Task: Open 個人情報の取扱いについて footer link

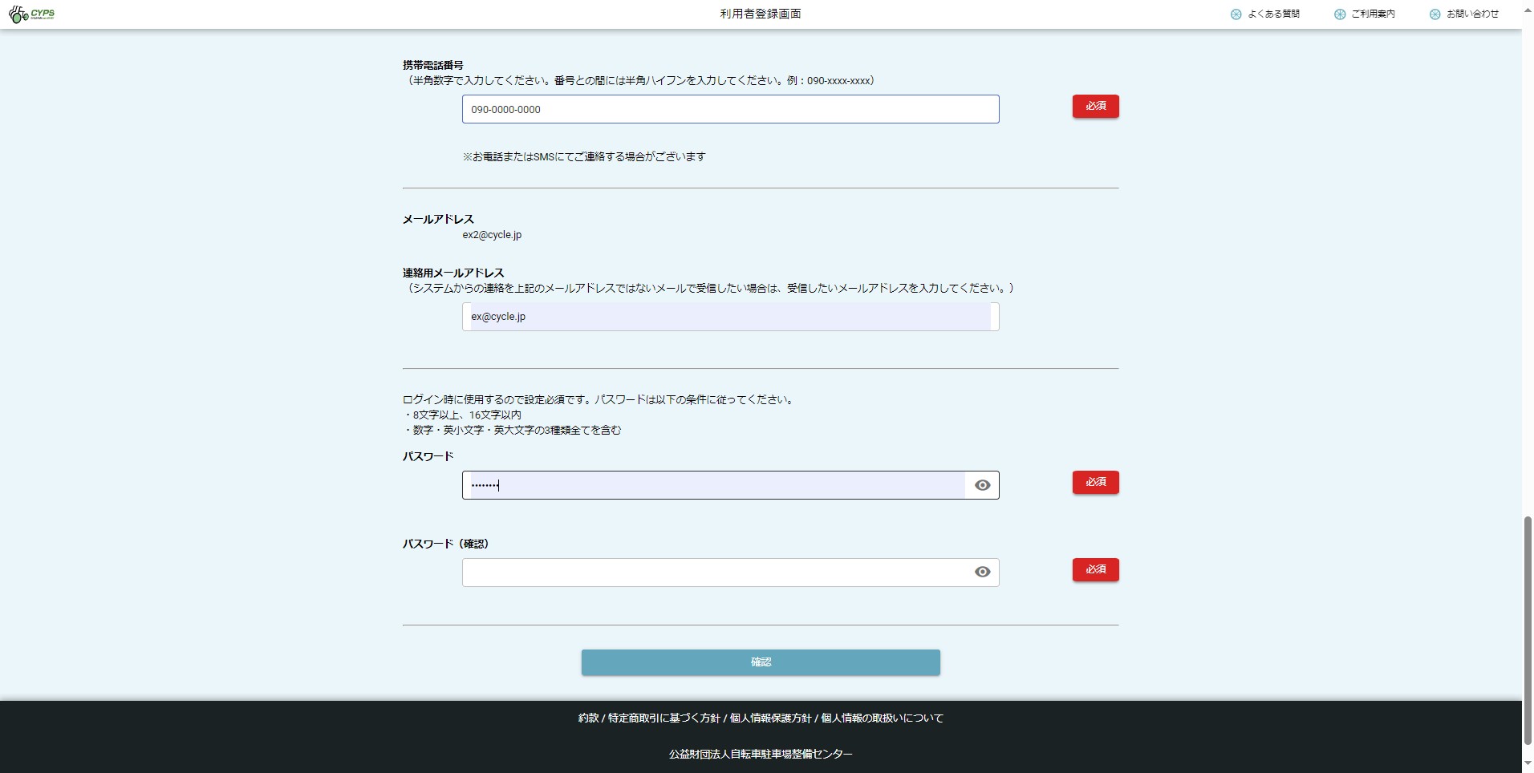Action: tap(882, 718)
